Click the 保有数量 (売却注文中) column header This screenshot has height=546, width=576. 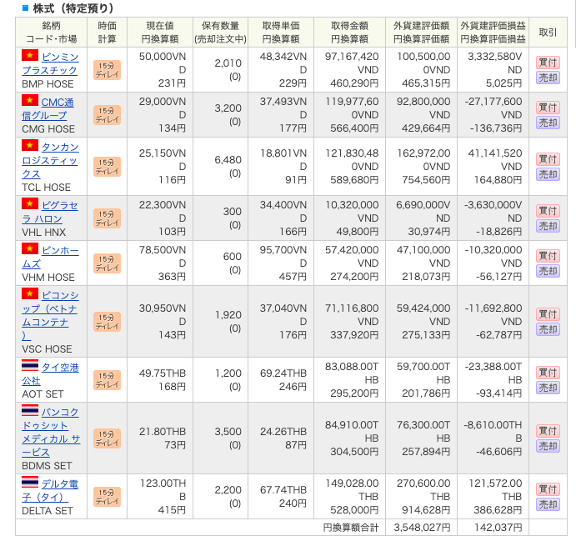[220, 32]
